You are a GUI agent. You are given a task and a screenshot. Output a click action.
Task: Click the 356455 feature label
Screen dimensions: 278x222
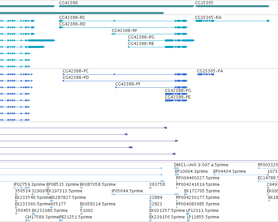pos(23,211)
